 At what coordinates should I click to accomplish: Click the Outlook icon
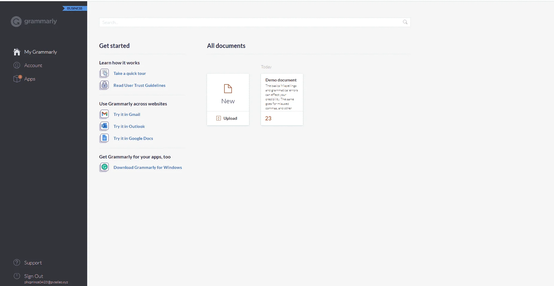(x=104, y=126)
